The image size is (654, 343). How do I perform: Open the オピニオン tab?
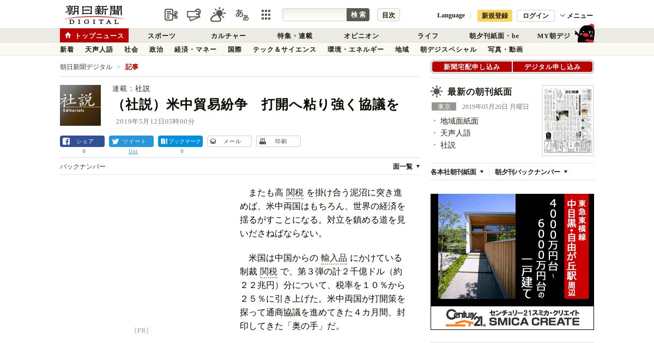[361, 36]
